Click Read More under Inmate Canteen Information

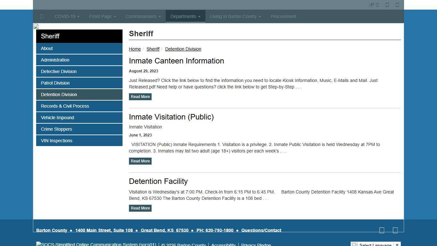tap(140, 97)
